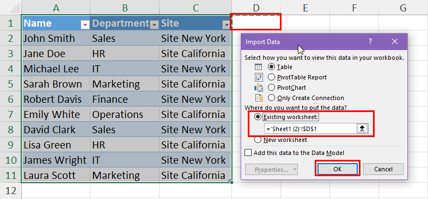Click HR cell in Jane Doe's row
Screen dimensions: 428x199
tap(125, 53)
